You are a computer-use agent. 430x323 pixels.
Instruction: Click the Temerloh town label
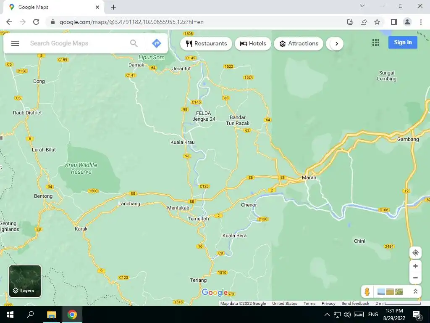(198, 219)
